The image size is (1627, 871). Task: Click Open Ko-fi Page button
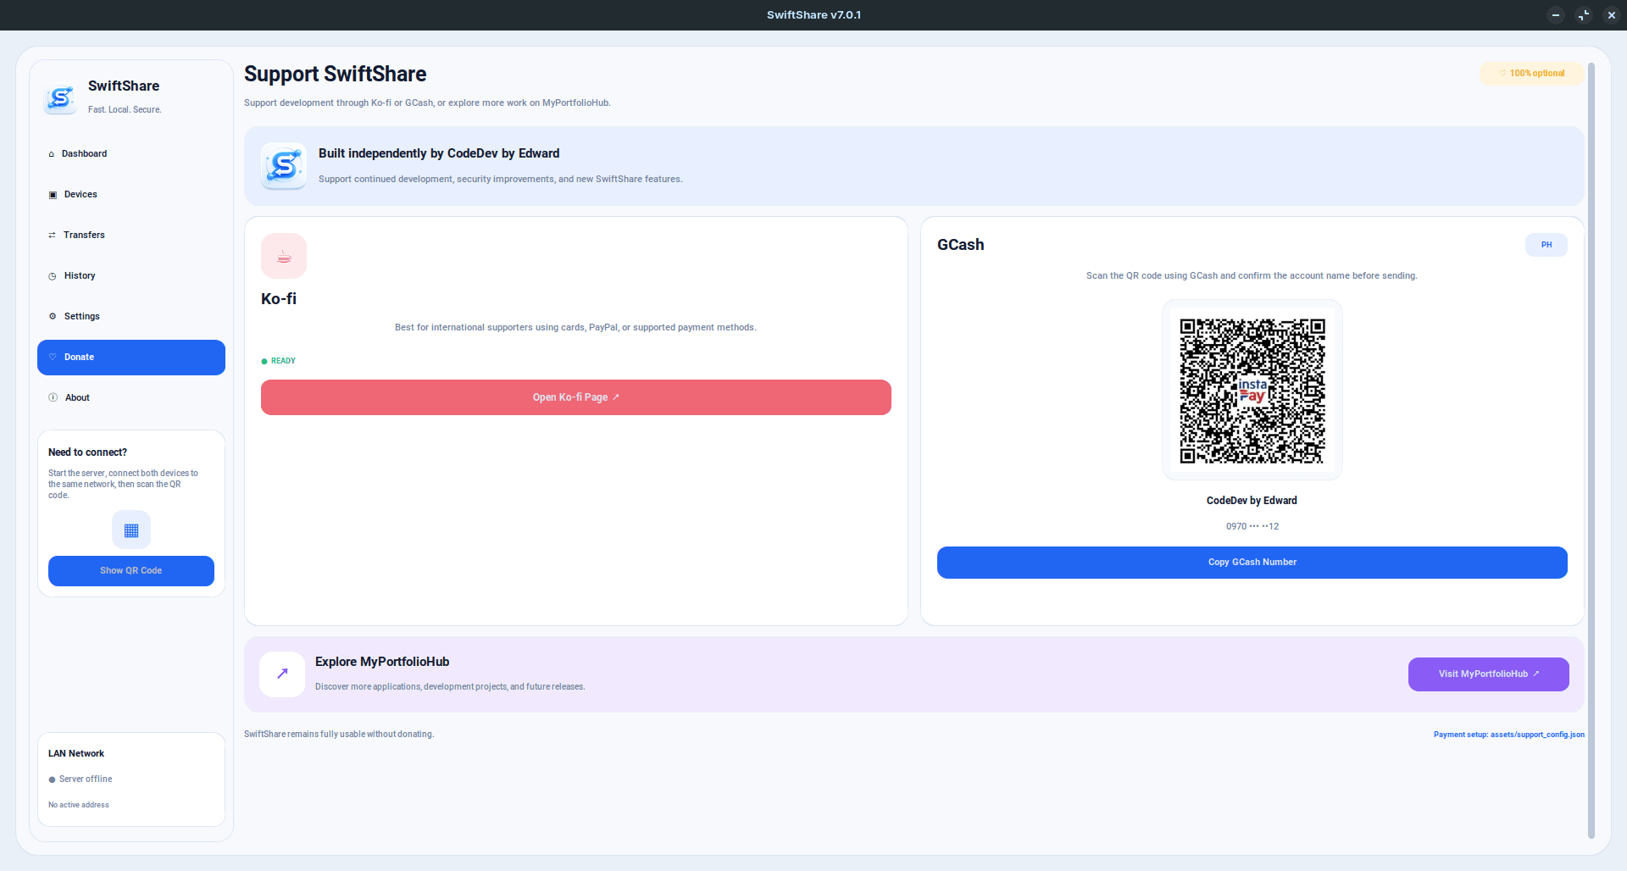[576, 397]
